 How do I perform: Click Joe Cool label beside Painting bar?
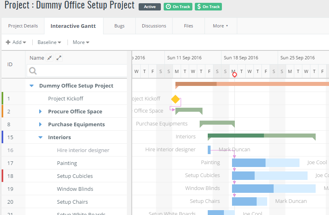pos(317,163)
